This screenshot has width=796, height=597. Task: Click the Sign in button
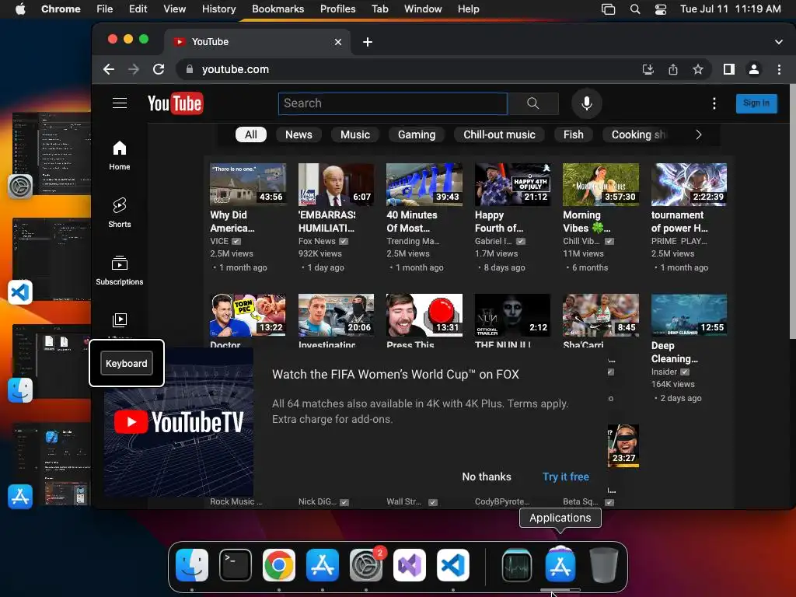pos(756,103)
